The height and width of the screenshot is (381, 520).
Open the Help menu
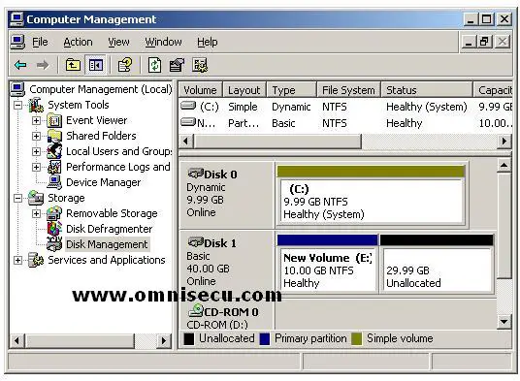coord(208,42)
